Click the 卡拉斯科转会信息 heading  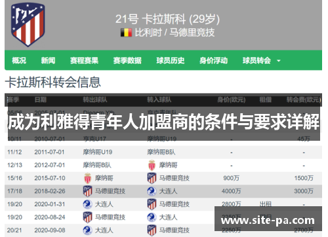point(53,82)
